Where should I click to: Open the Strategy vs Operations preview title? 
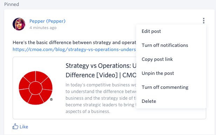click(101, 70)
